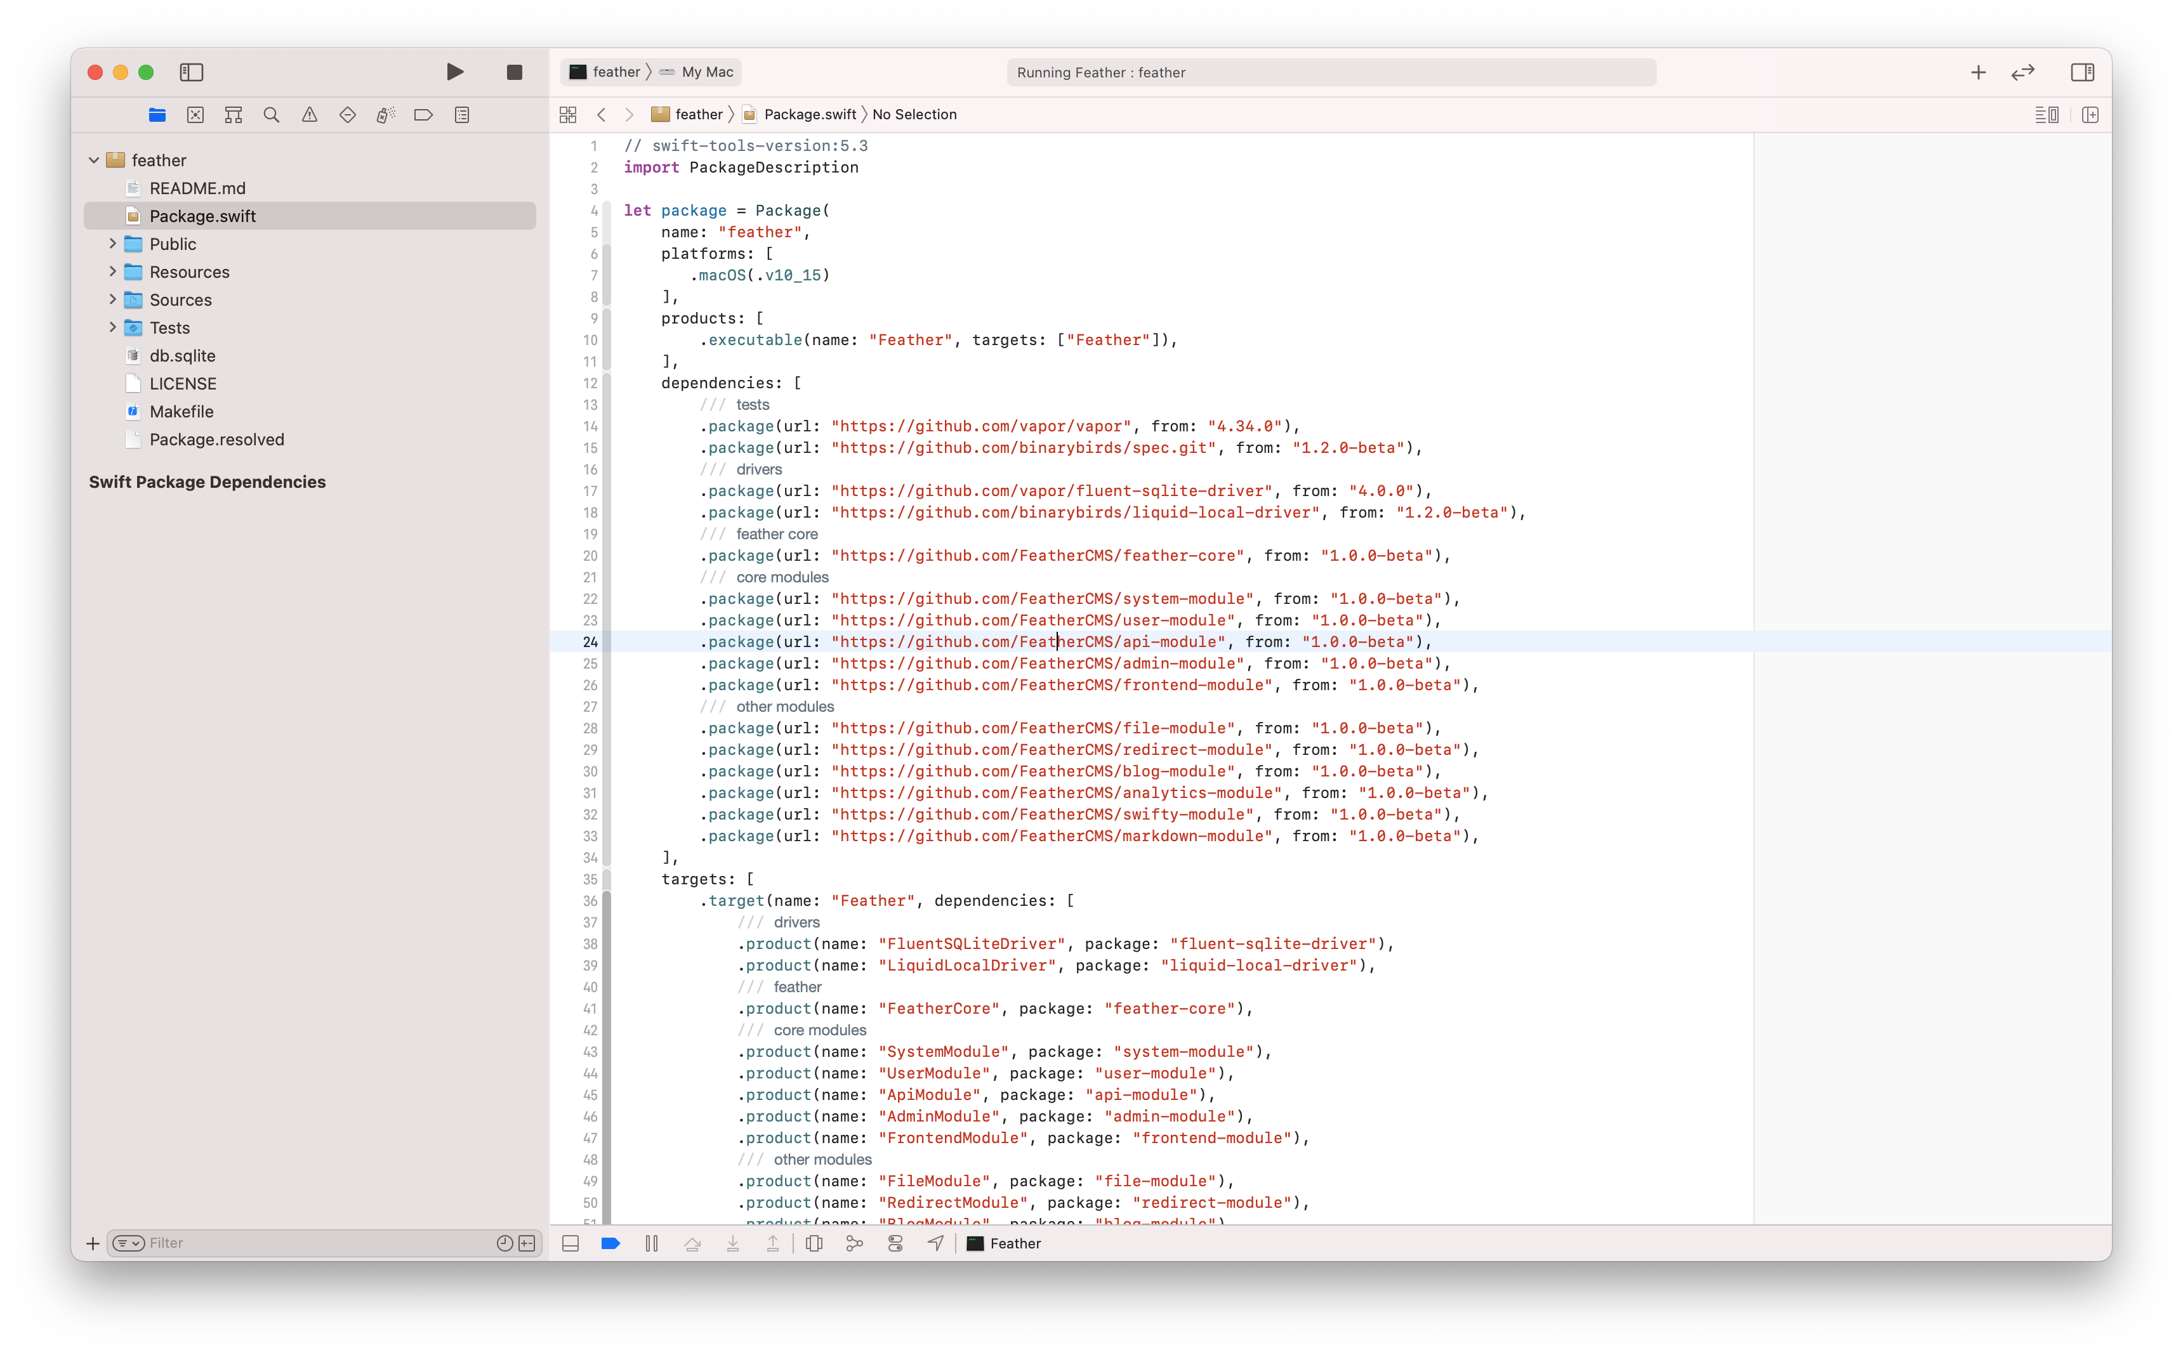The image size is (2183, 1355).
Task: Open the Breakpoint navigator
Action: [x=424, y=115]
